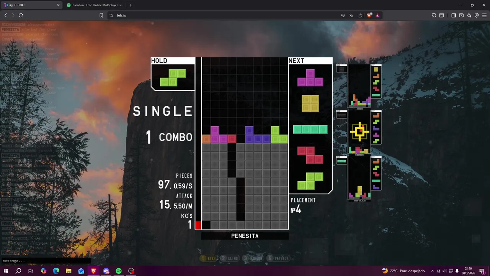Viewport: 490px width, 276px height.
Task: Toggle the muted-tab audio icon
Action: pos(343,15)
